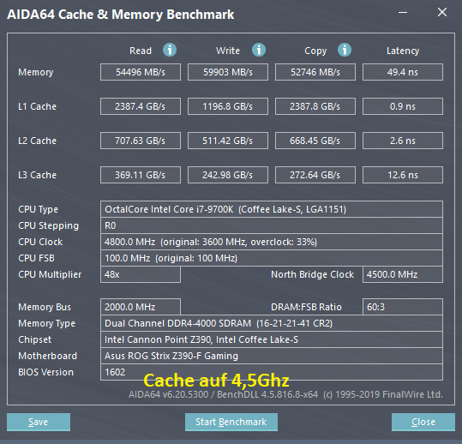Click the L1 Cache Read 2387.4 GB/s field

(141, 106)
